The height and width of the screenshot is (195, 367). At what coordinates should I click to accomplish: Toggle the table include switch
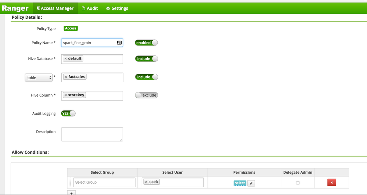coord(147,77)
